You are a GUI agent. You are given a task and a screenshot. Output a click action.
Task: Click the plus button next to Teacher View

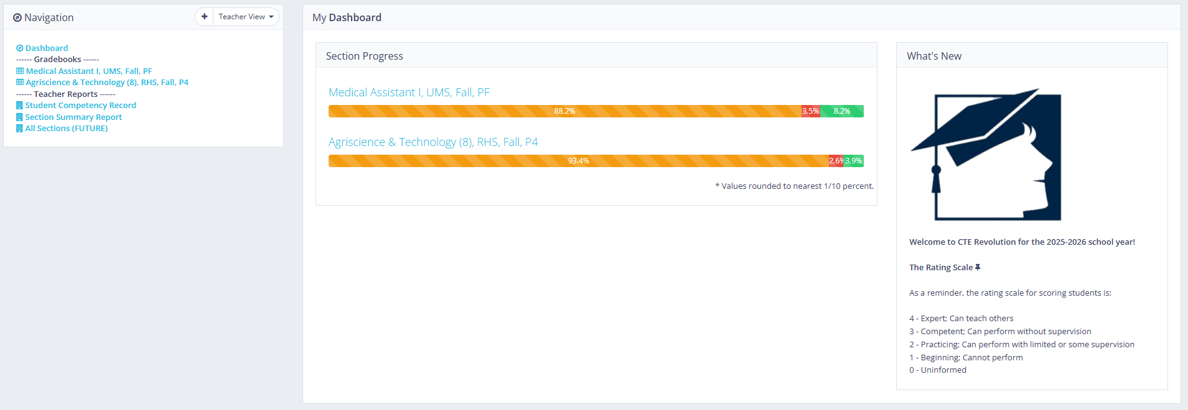[x=204, y=17]
